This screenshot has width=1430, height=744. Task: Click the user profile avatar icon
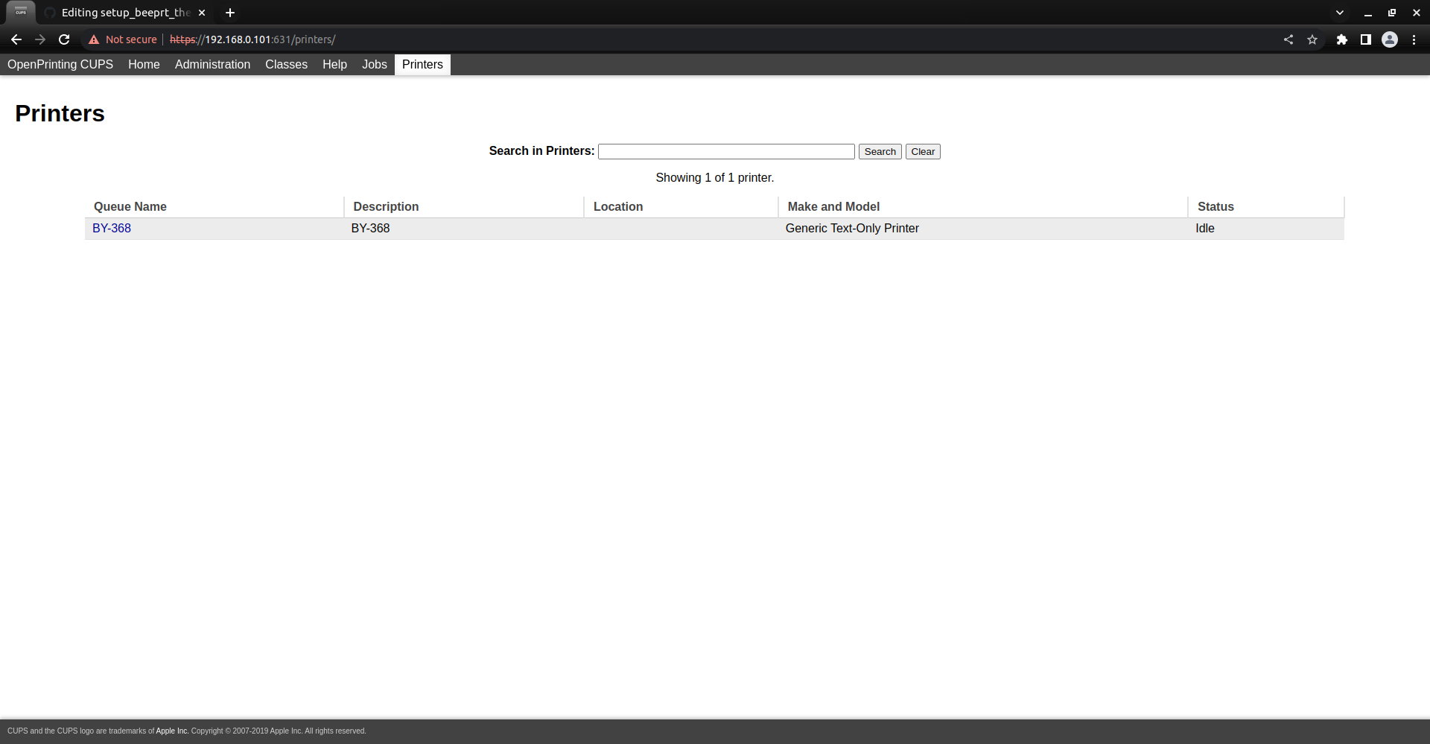click(1390, 39)
